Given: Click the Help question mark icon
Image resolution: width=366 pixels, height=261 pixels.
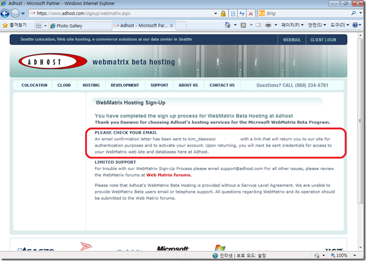Looking at the screenshot, I should tap(355, 25).
